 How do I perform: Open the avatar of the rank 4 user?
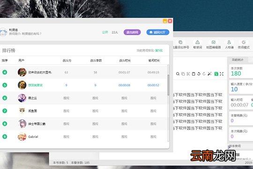pyautogui.click(x=22, y=72)
